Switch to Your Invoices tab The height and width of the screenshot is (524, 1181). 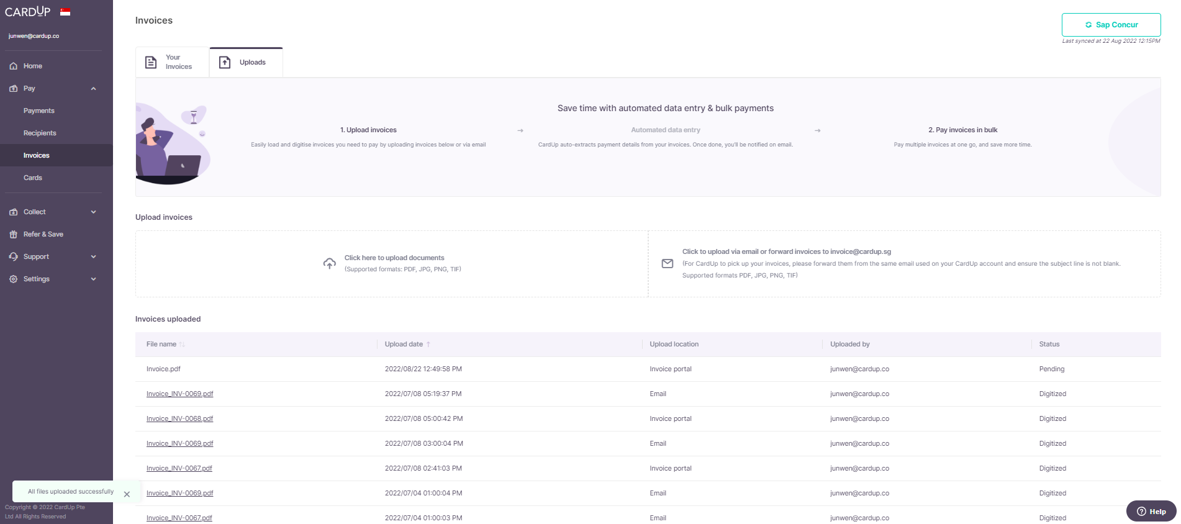pos(172,62)
